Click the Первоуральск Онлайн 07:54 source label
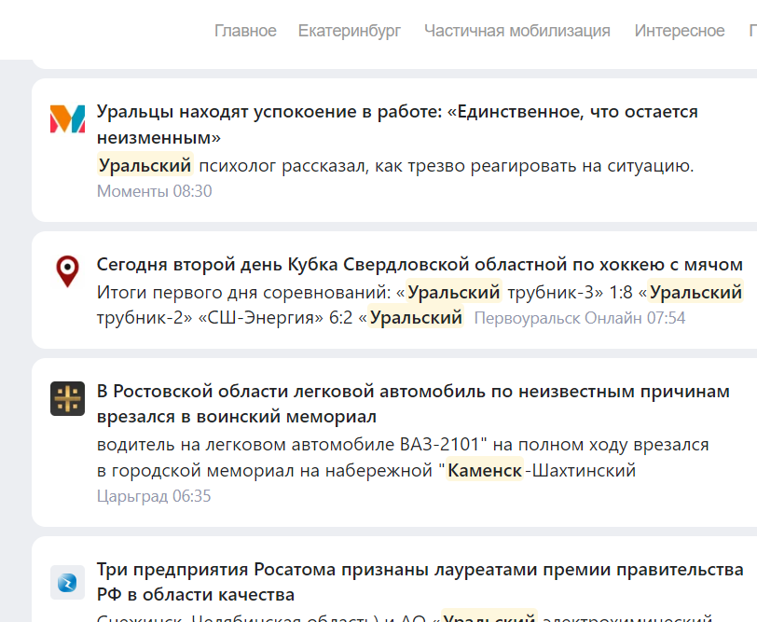The width and height of the screenshot is (757, 622). click(579, 318)
